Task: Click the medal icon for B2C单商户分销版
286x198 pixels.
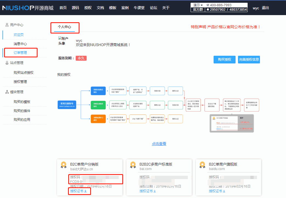Action: pos(64,165)
